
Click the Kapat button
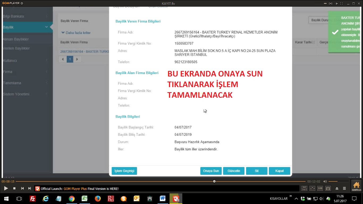click(x=280, y=171)
